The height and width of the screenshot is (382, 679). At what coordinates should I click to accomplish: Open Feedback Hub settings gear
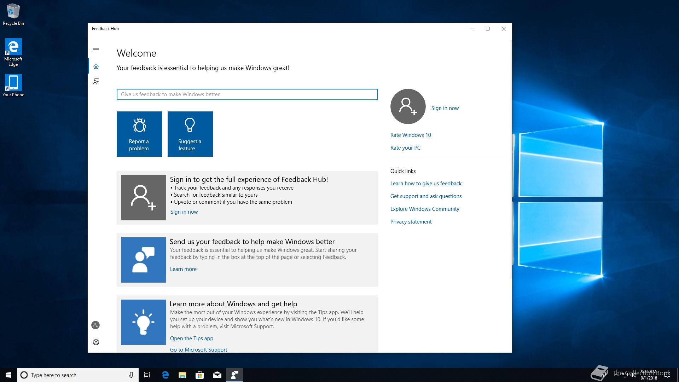96,342
